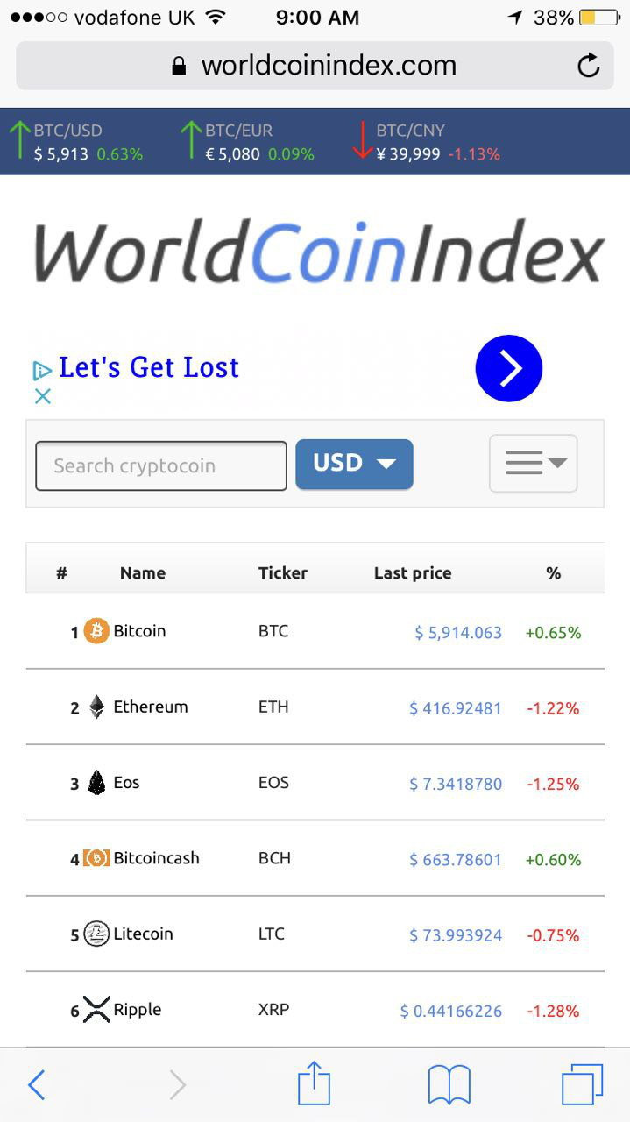Open the Litecoin coin link
Viewport: 630px width, 1122px height.
click(143, 934)
